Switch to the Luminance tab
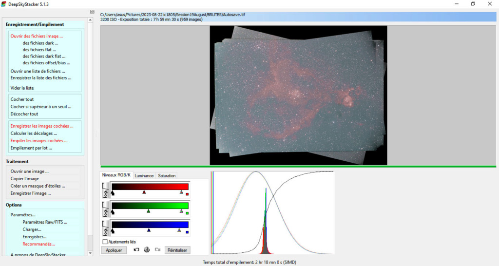This screenshot has height=266, width=499. (x=144, y=176)
